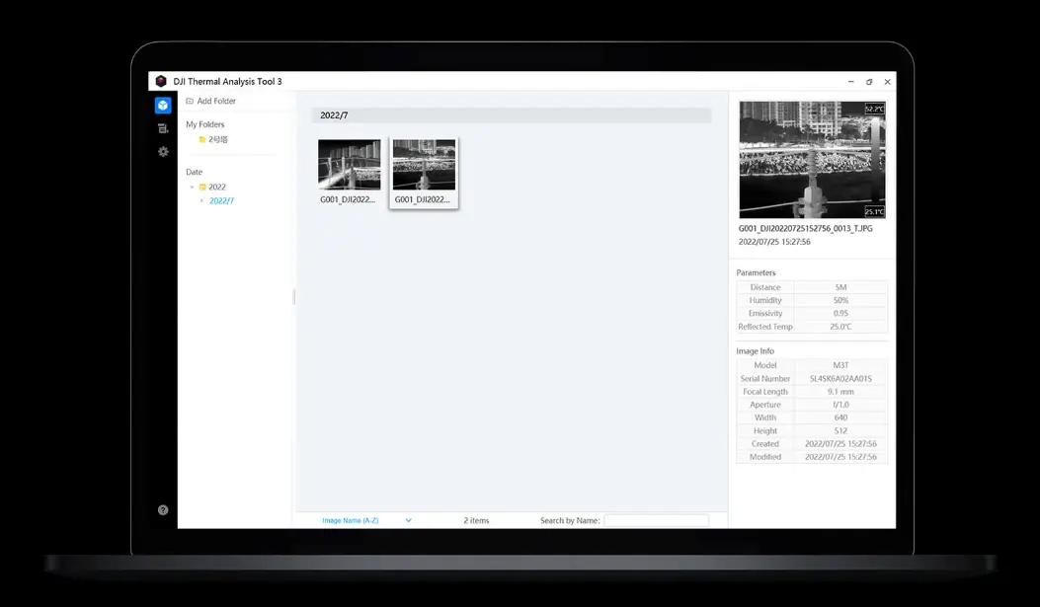Click the Distance parameter value 5M

pos(840,288)
